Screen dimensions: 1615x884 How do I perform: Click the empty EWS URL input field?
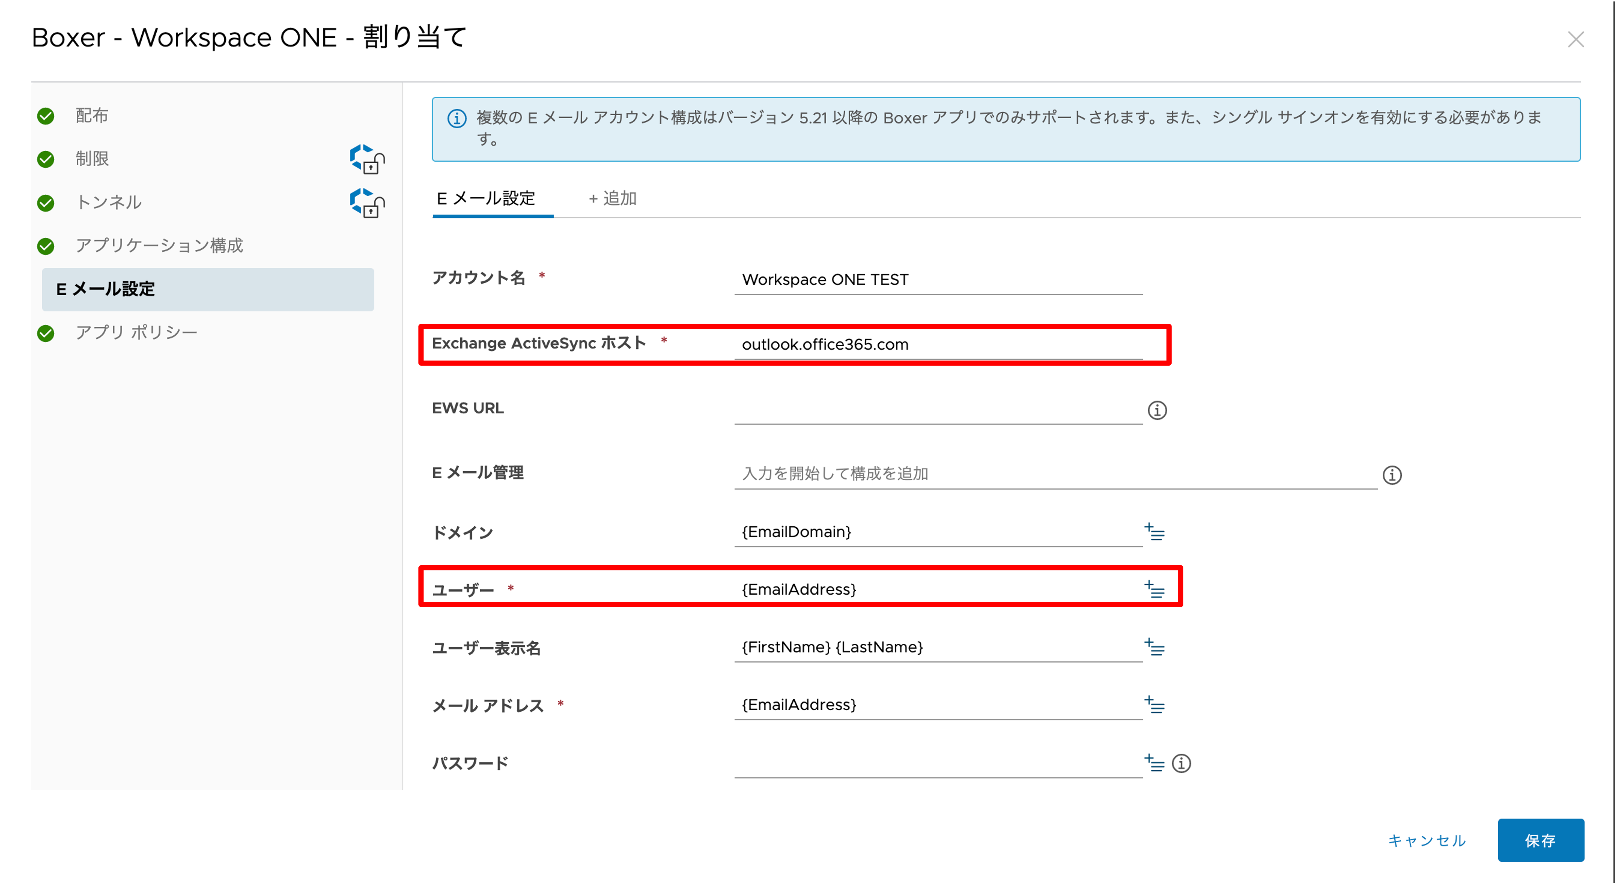pos(938,410)
